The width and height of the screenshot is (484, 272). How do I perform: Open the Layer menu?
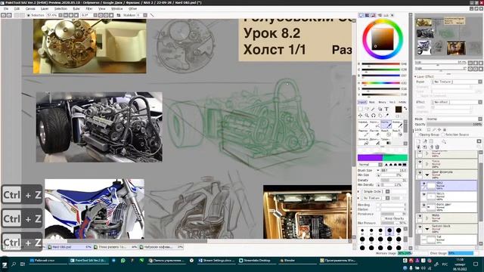coord(45,8)
